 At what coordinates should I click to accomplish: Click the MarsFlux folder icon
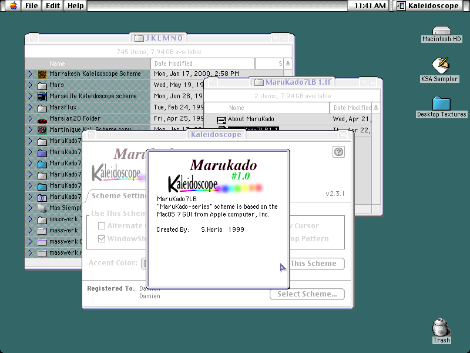pyautogui.click(x=42, y=108)
